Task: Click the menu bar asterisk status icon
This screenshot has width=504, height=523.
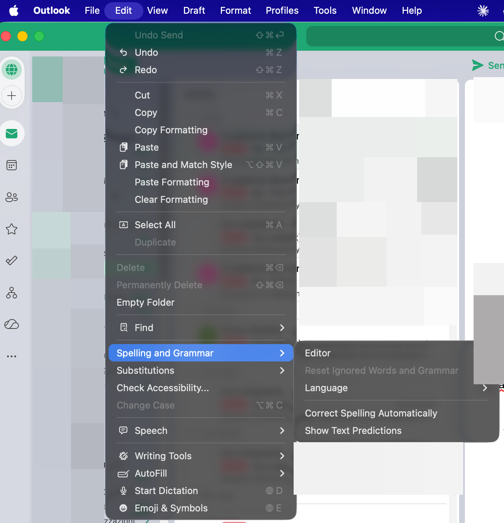Action: 483,11
